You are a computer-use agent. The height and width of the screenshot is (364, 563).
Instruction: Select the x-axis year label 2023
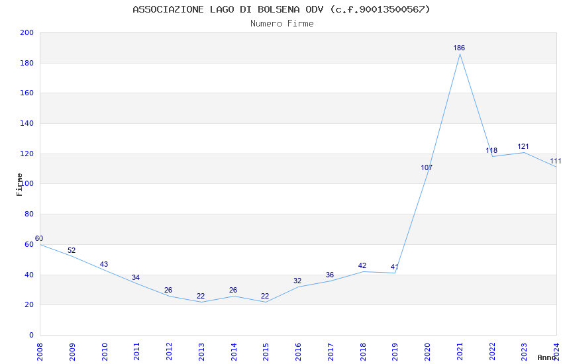[525, 352]
